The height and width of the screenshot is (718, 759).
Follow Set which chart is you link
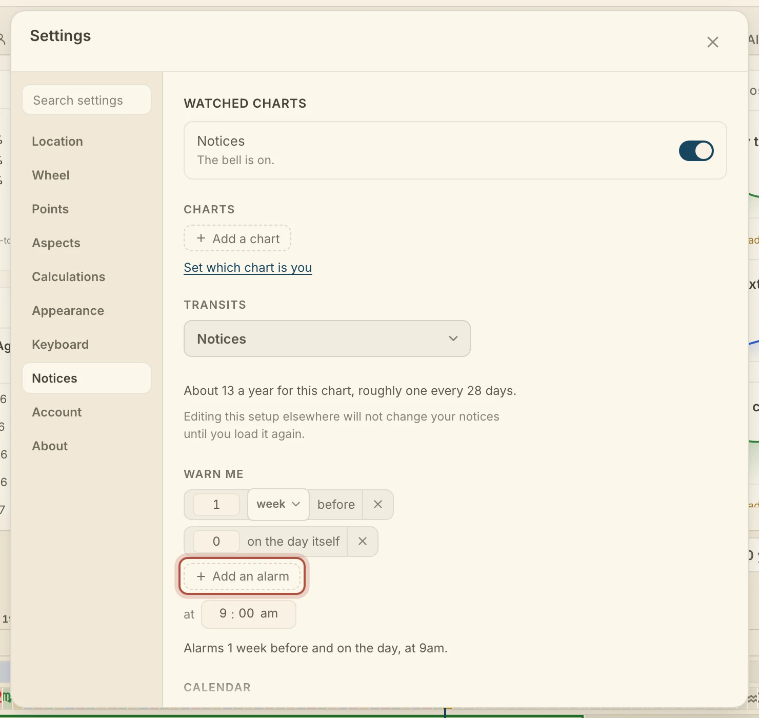[x=248, y=268]
